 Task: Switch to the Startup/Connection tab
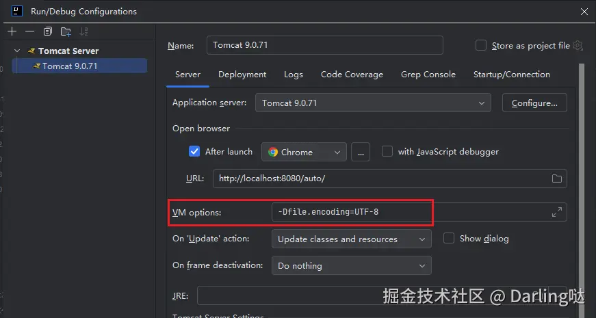[512, 75]
